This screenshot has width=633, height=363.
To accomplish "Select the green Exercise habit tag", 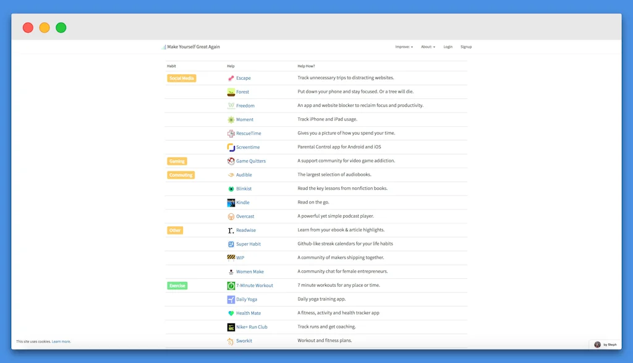I will point(177,286).
